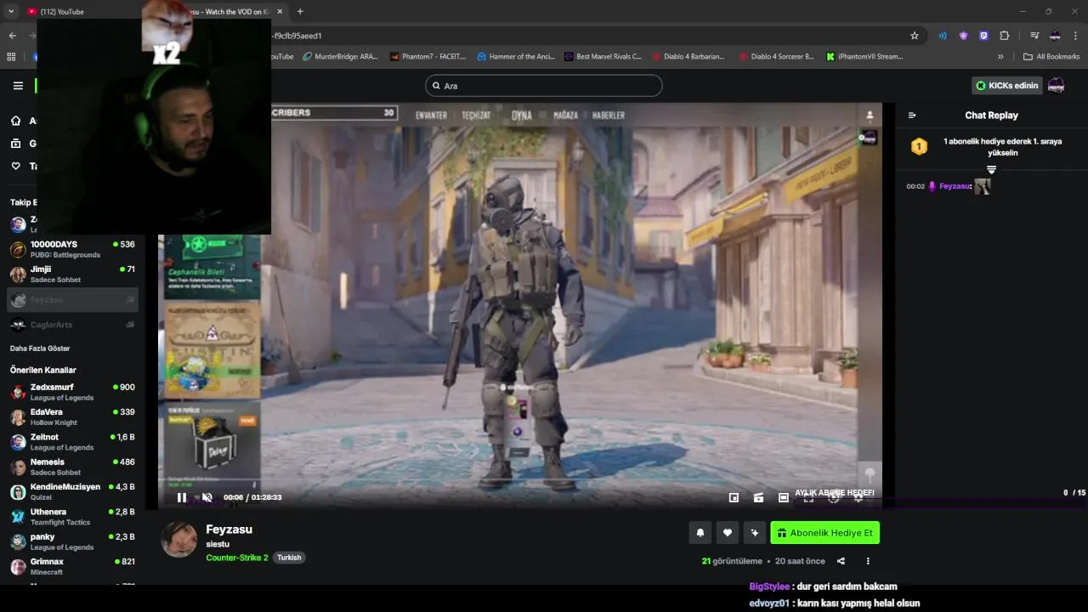
Task: Open the tab search dropdown arrow
Action: click(x=11, y=12)
